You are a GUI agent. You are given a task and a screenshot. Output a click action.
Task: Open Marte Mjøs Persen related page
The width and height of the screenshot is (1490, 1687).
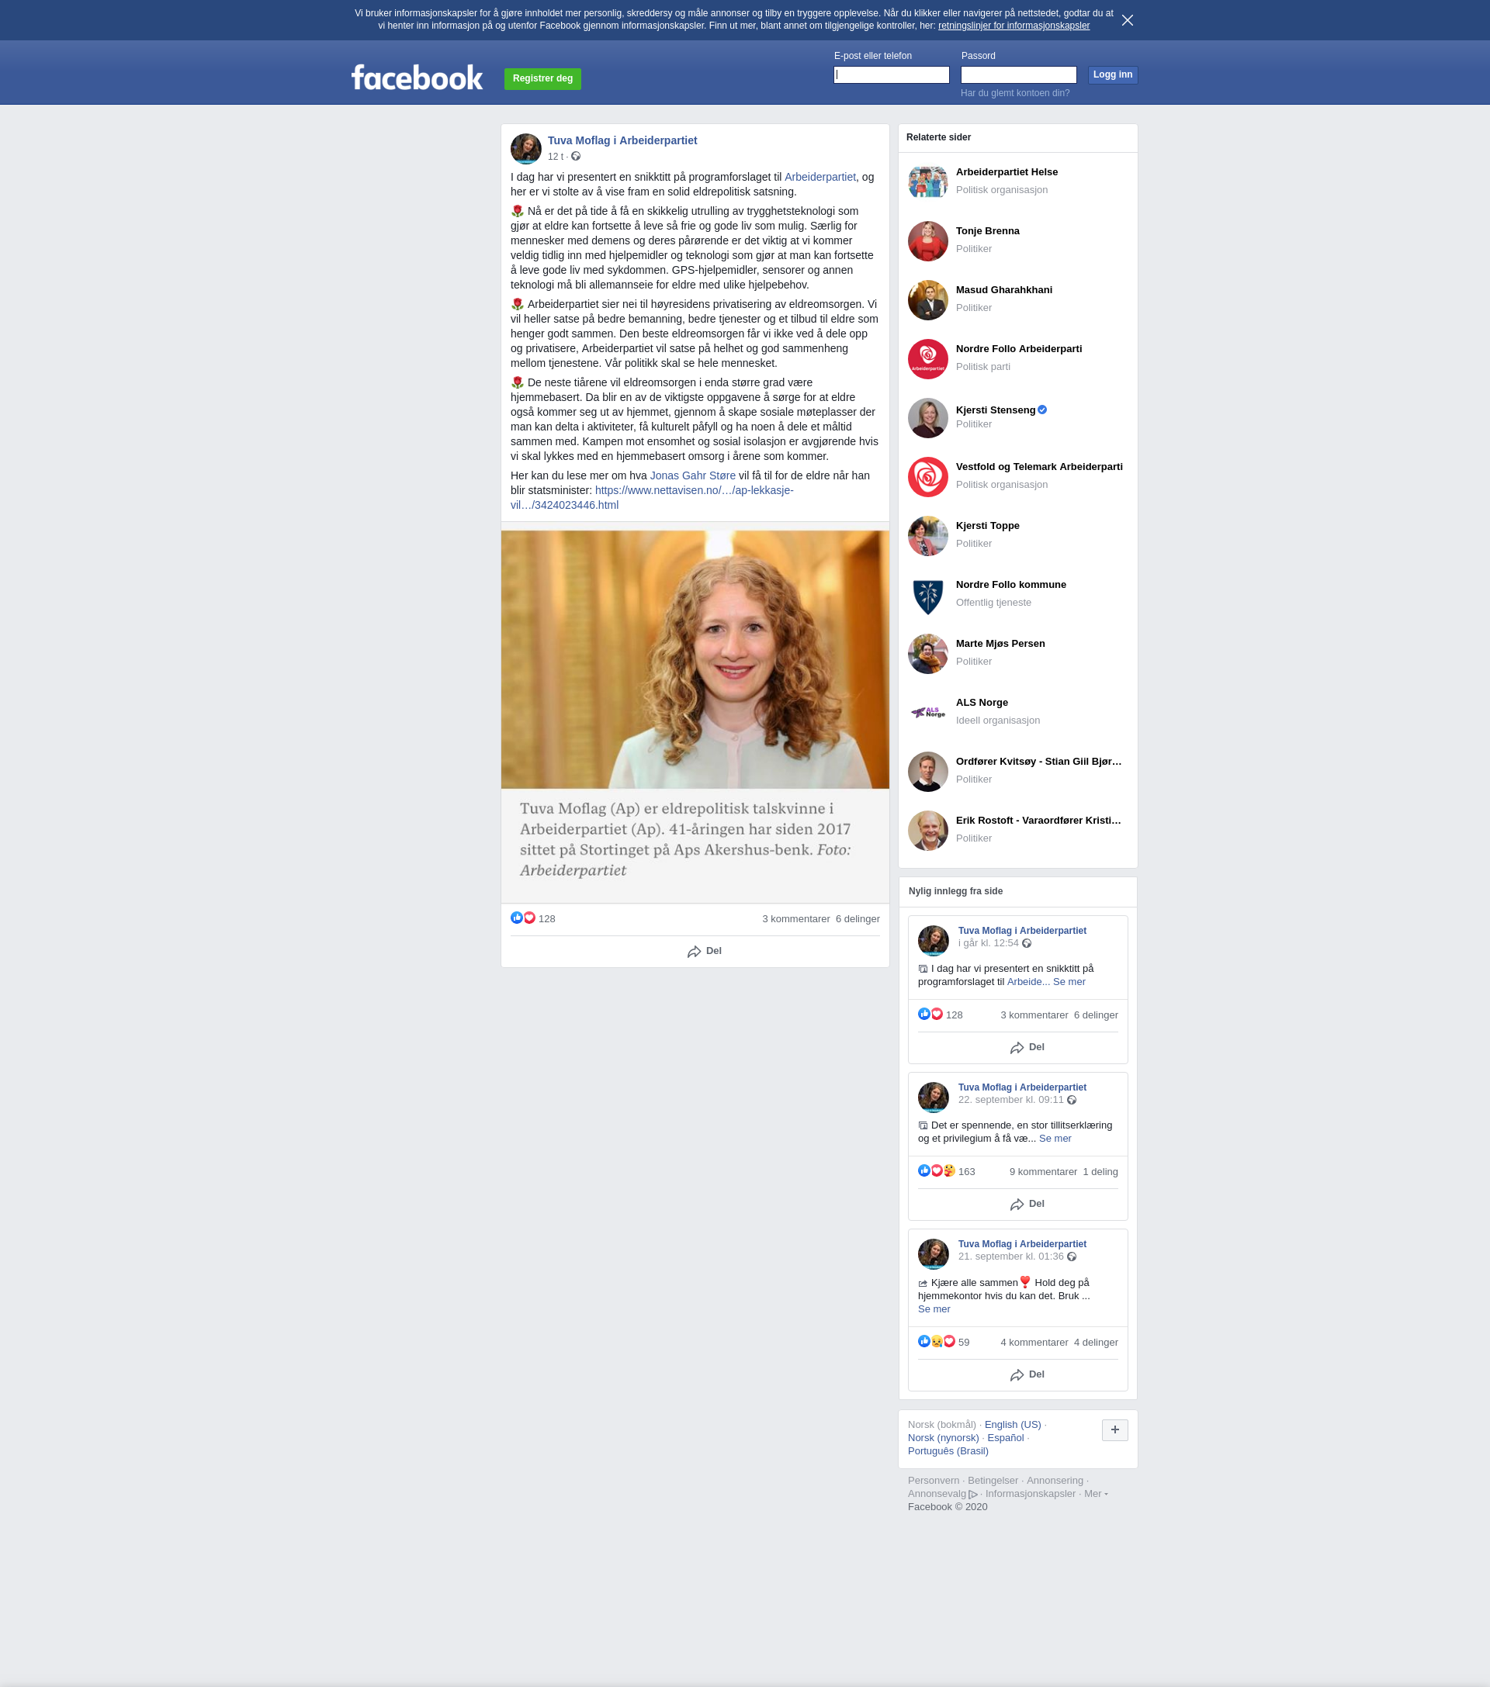click(1000, 644)
